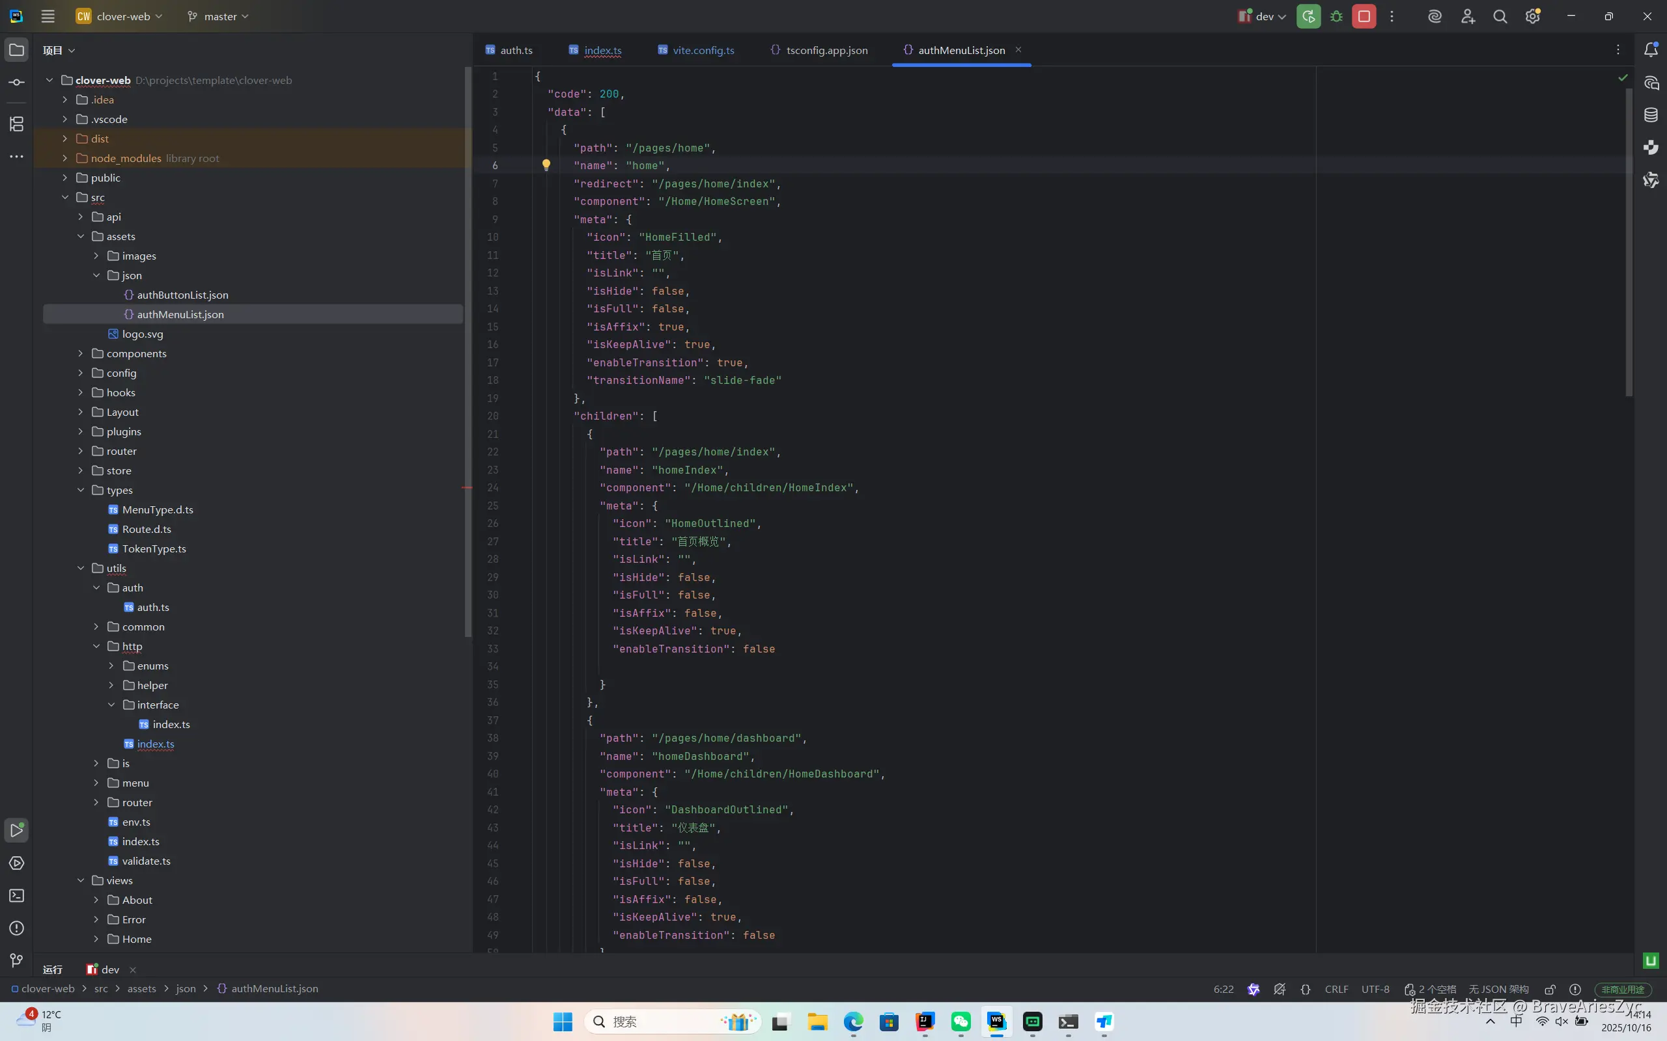Click the quick-fix lightbulb on line 6
Screen dimensions: 1667x1041
click(x=546, y=165)
